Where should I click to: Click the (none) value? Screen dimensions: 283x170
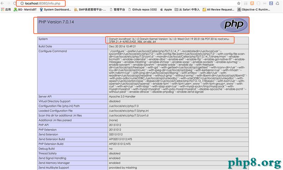coord(113,120)
